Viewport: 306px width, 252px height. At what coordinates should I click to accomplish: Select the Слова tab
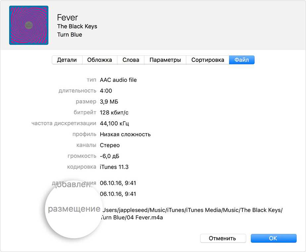(131, 60)
